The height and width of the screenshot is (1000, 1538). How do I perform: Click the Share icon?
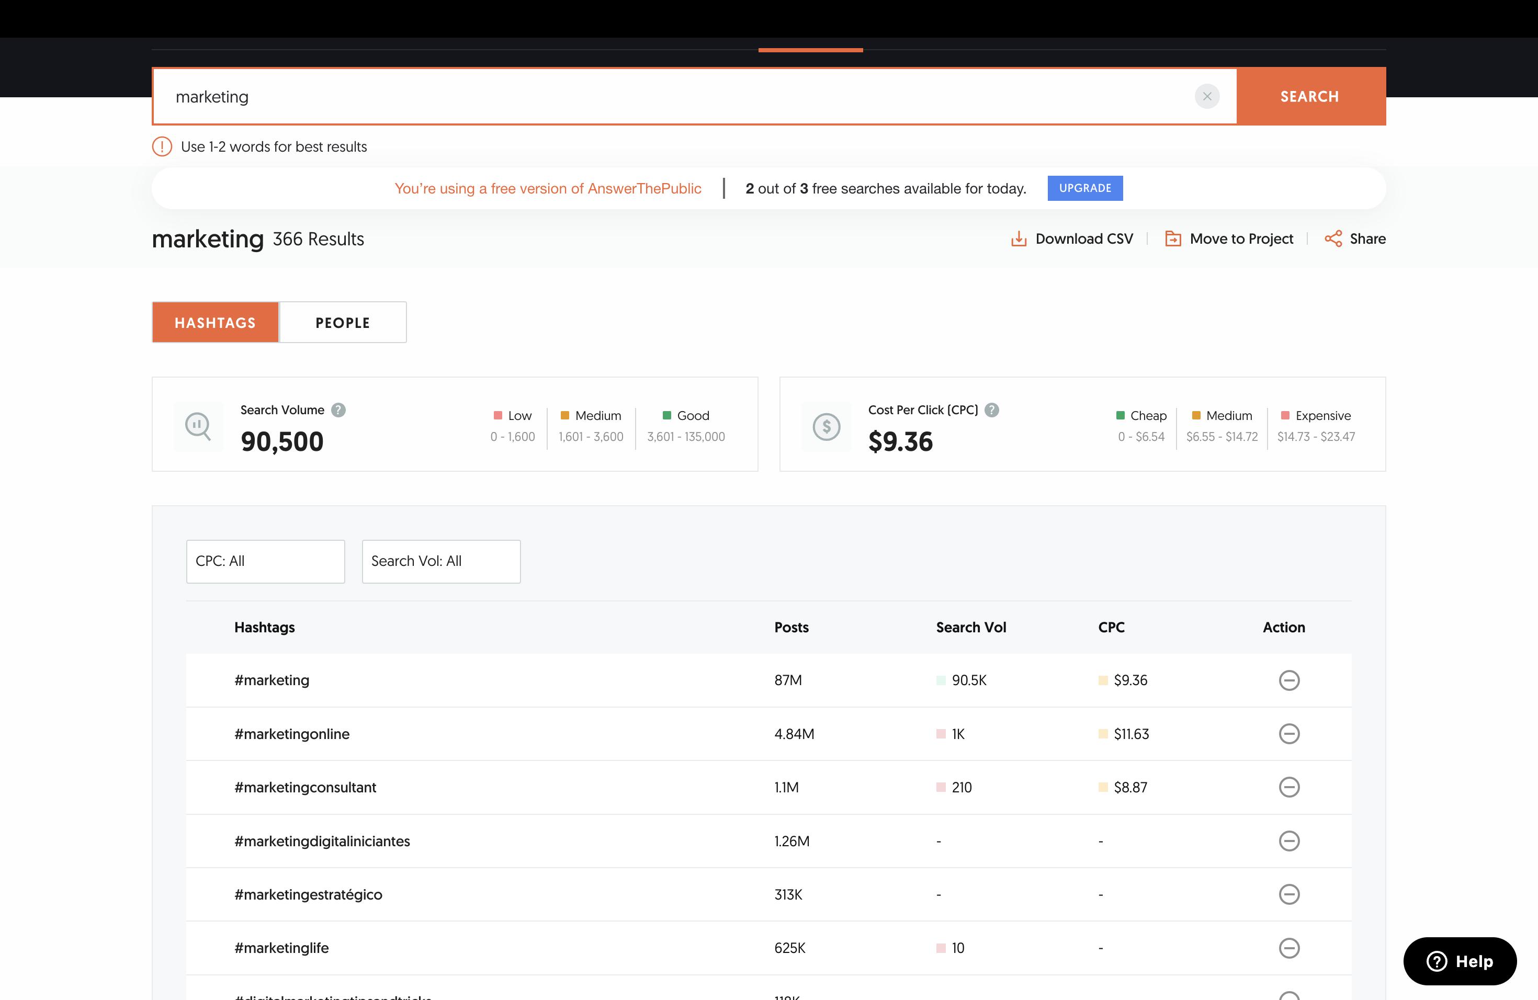(1332, 239)
